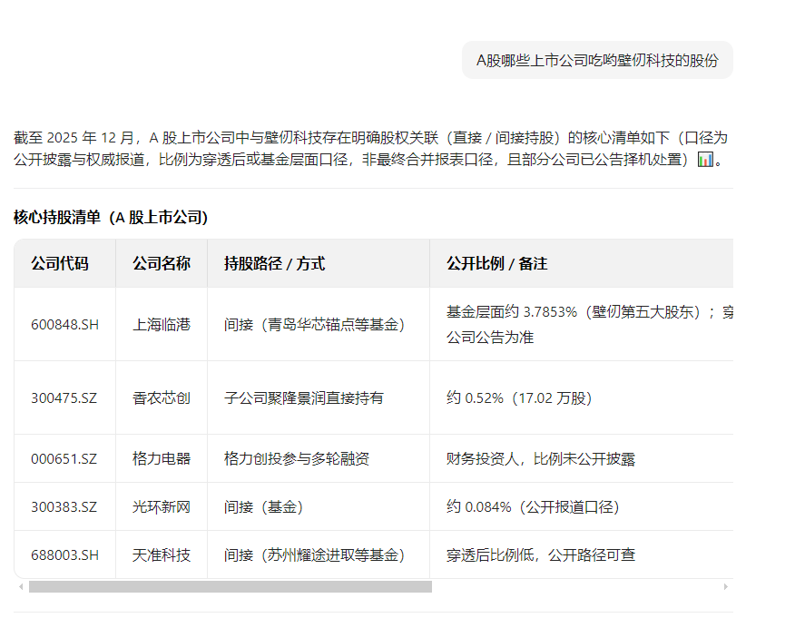The width and height of the screenshot is (795, 618).
Task: Click the 公开比例 / 备注 column header
Action: [582, 264]
